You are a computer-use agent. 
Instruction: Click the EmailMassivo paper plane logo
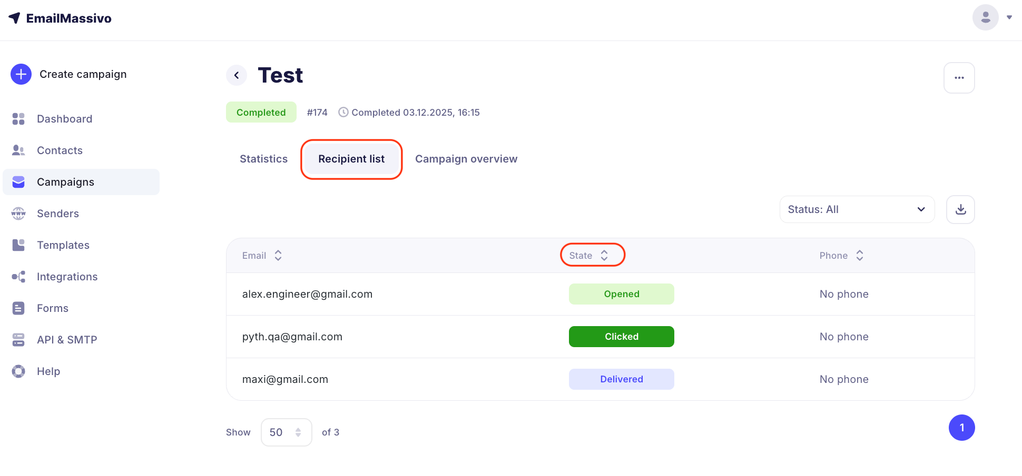point(15,18)
